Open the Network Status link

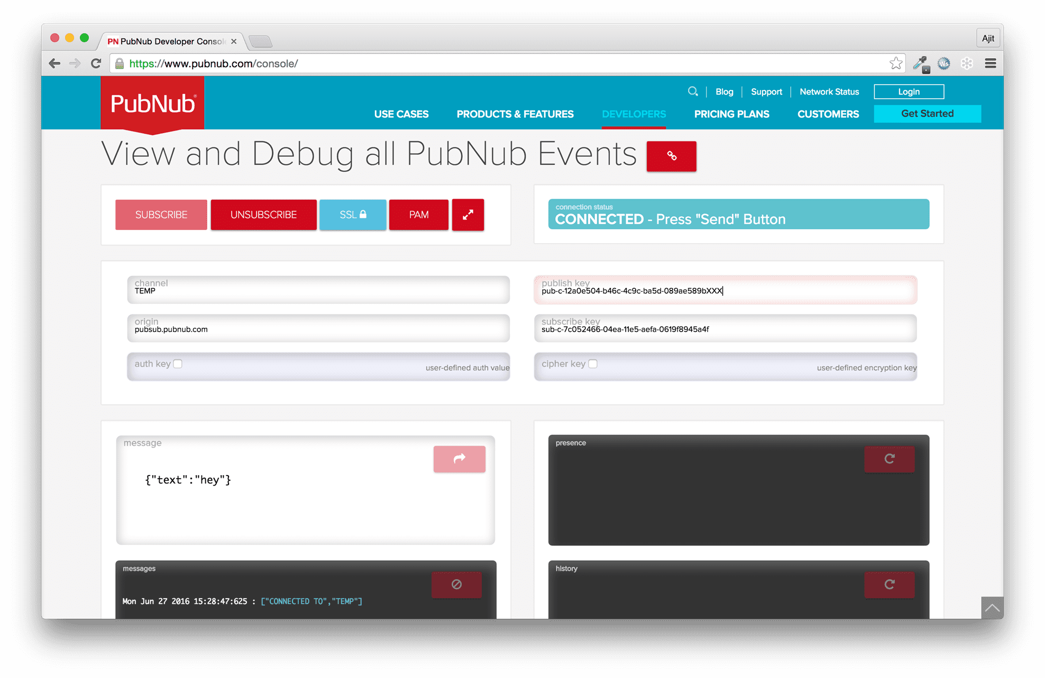tap(829, 91)
